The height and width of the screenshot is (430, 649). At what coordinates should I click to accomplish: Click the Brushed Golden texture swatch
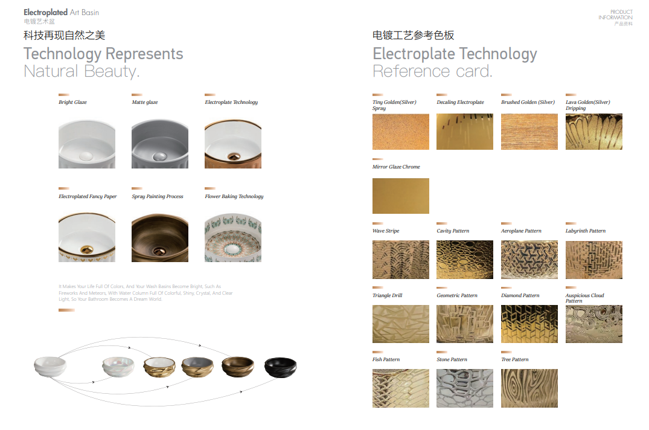tap(529, 132)
